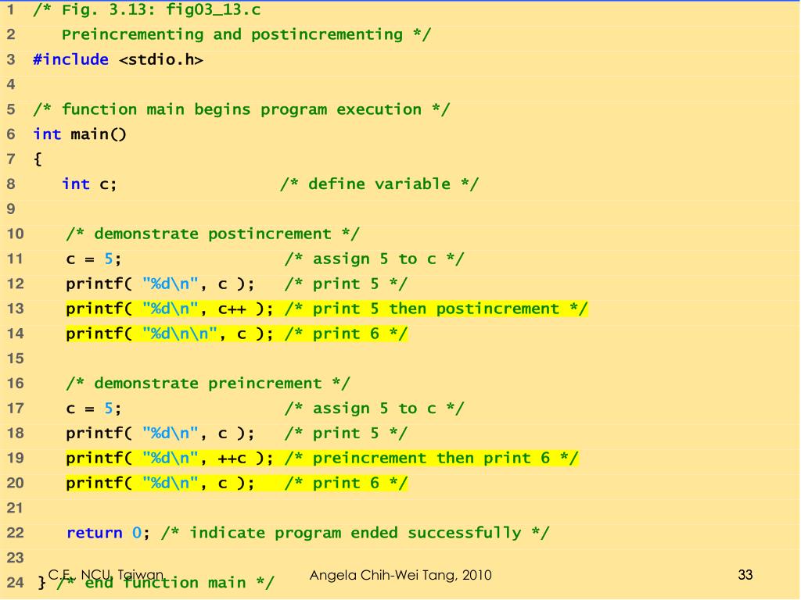This screenshot has height=600, width=801.
Task: Click the 'demonstrate postincrement' comment
Action: pyautogui.click(x=213, y=234)
